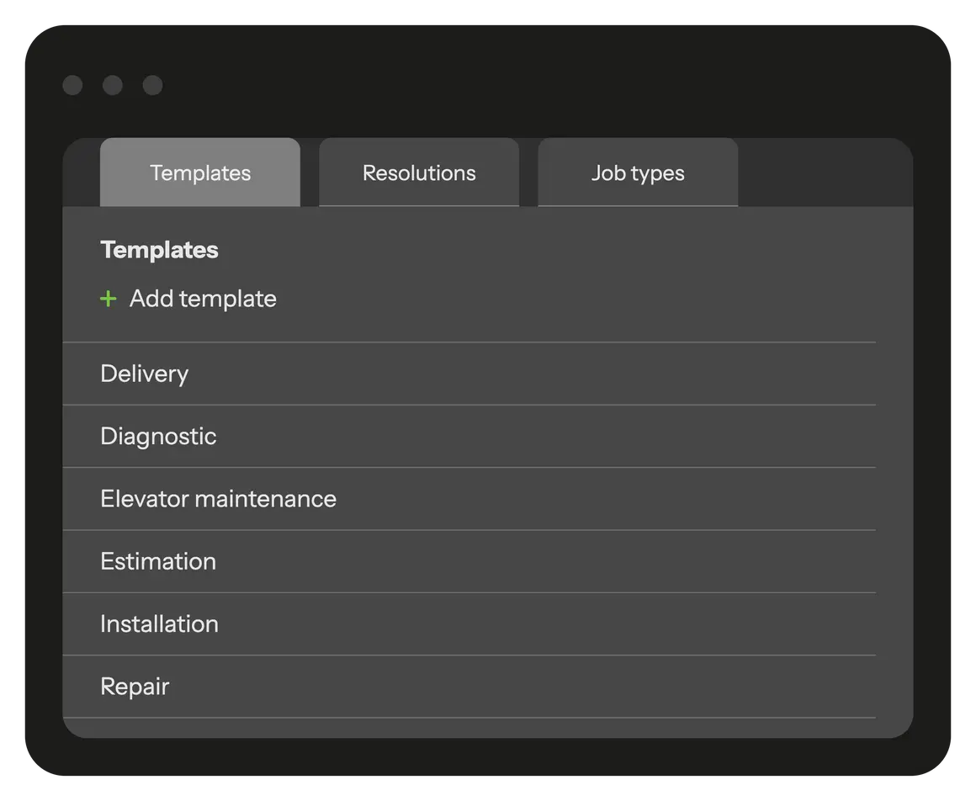Open the Installation template
Screen dimensions: 976x801
point(159,623)
